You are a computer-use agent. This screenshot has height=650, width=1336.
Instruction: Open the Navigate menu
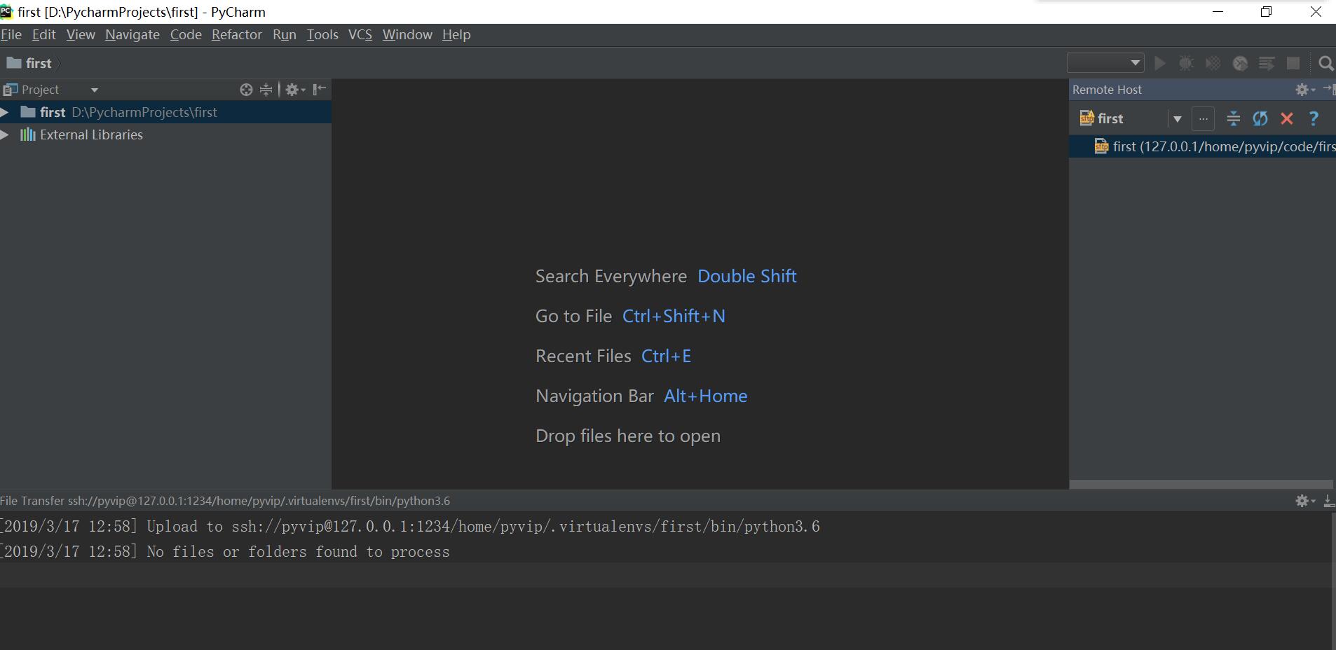[x=132, y=34]
